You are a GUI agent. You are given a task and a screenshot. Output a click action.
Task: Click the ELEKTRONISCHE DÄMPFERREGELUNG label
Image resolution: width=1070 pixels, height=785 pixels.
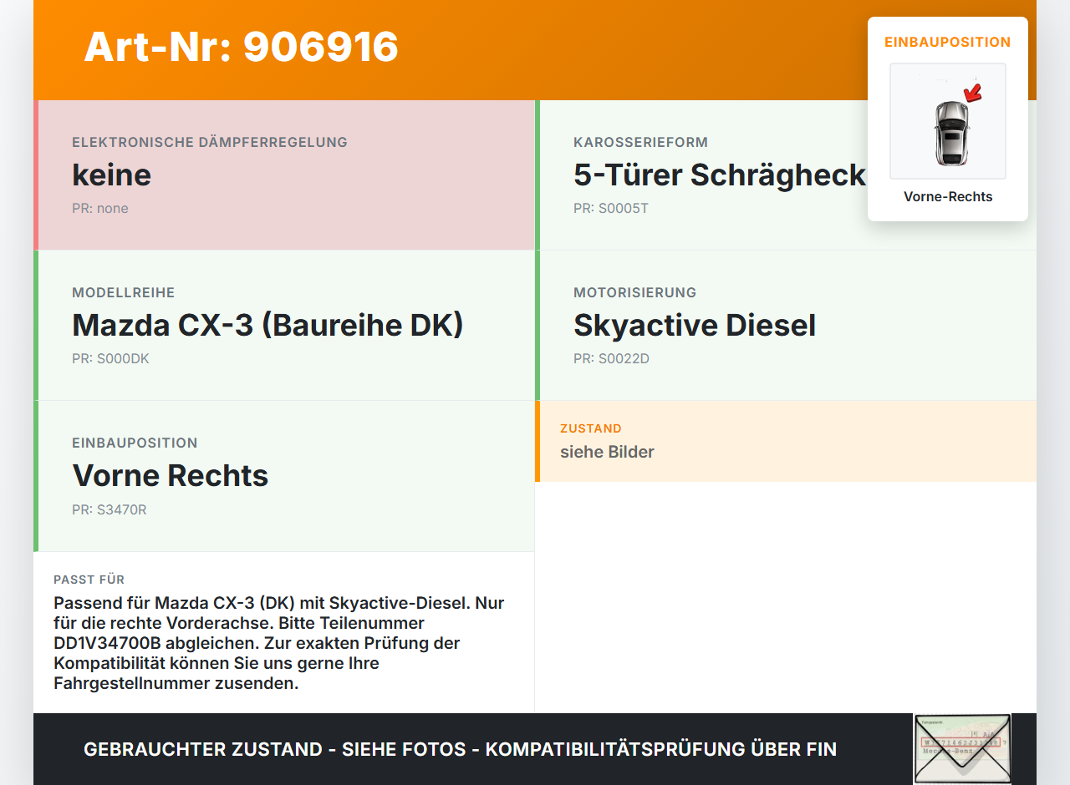pos(210,142)
